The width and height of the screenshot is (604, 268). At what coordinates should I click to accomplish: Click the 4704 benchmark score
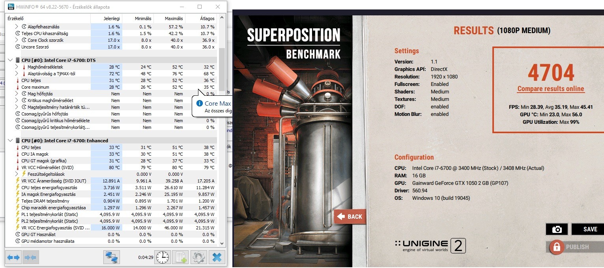coord(551,72)
